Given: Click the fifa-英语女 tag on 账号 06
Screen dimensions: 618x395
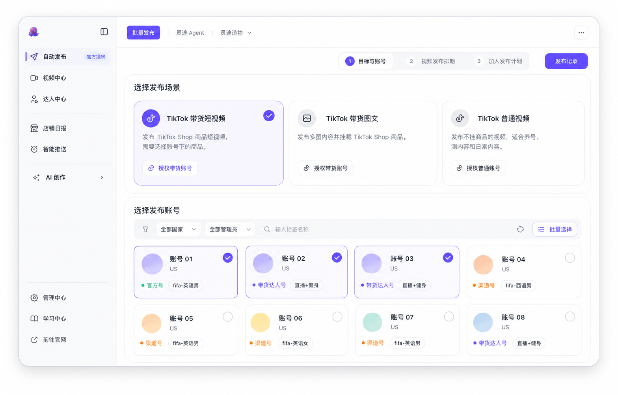Looking at the screenshot, I should tap(295, 343).
